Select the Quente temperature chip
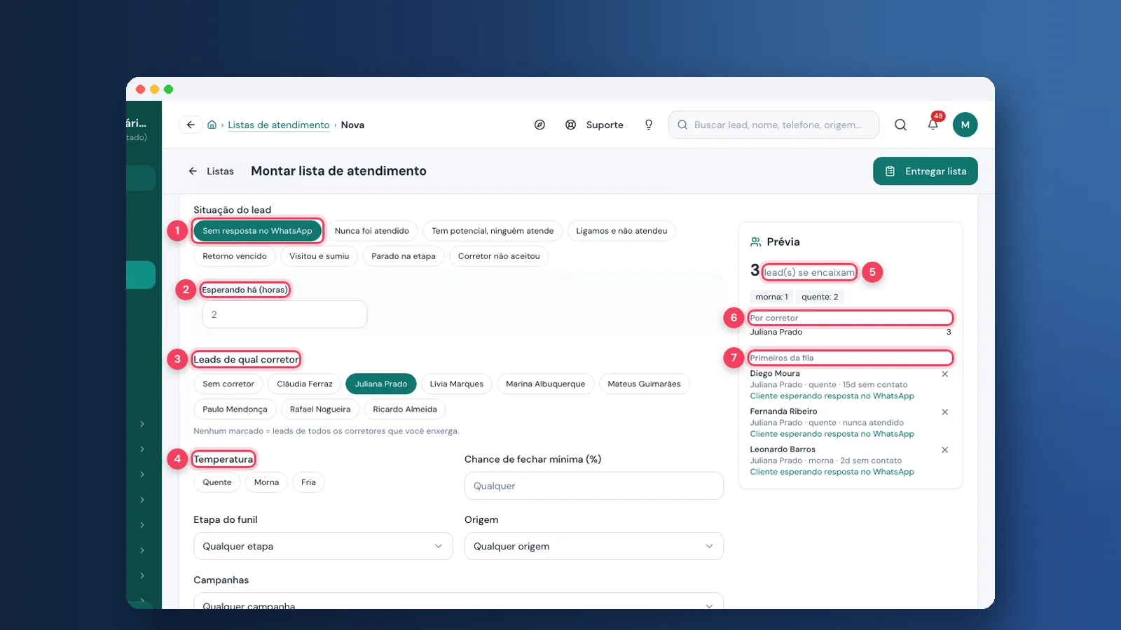The height and width of the screenshot is (630, 1121). pos(217,482)
